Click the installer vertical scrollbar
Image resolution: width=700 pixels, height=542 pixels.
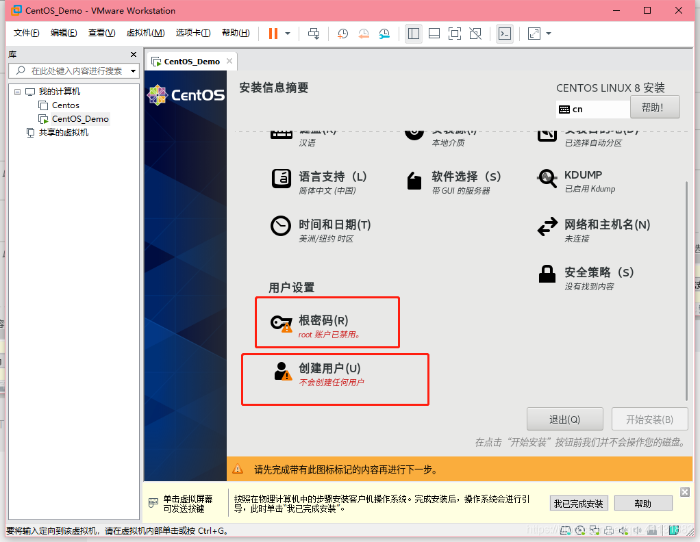pos(686,290)
